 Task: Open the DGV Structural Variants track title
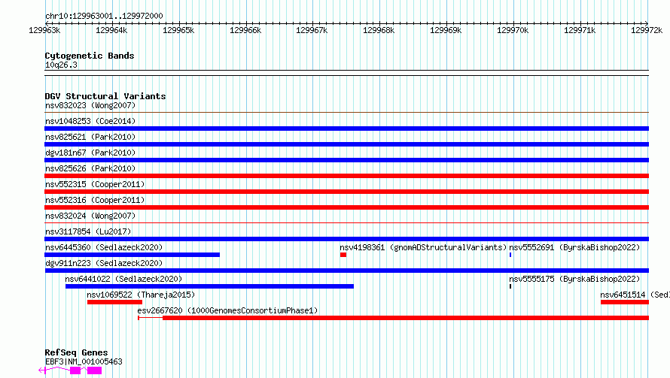click(105, 96)
